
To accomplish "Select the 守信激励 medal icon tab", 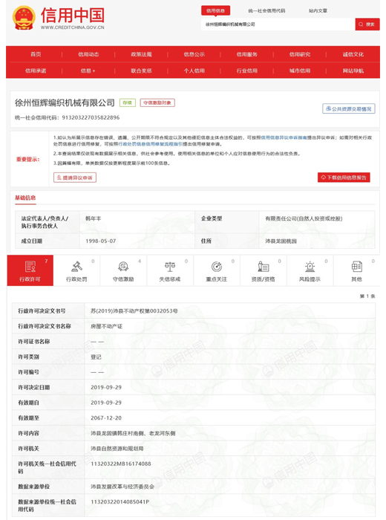I will 123,270.
